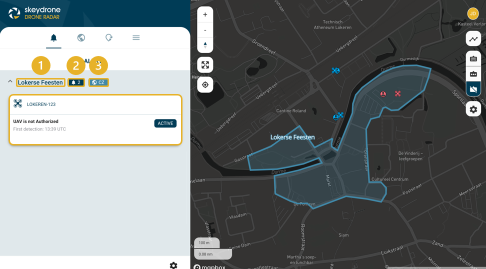Click the lower sensor layer icon

(x=473, y=74)
